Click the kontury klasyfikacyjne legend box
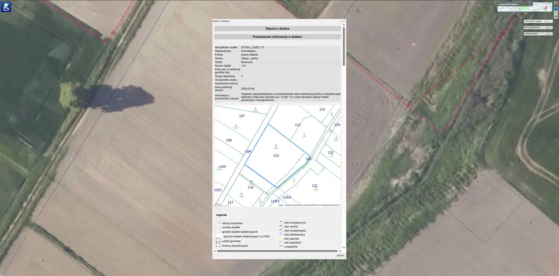 218,245
